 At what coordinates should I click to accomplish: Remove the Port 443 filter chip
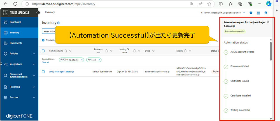click(x=99, y=60)
